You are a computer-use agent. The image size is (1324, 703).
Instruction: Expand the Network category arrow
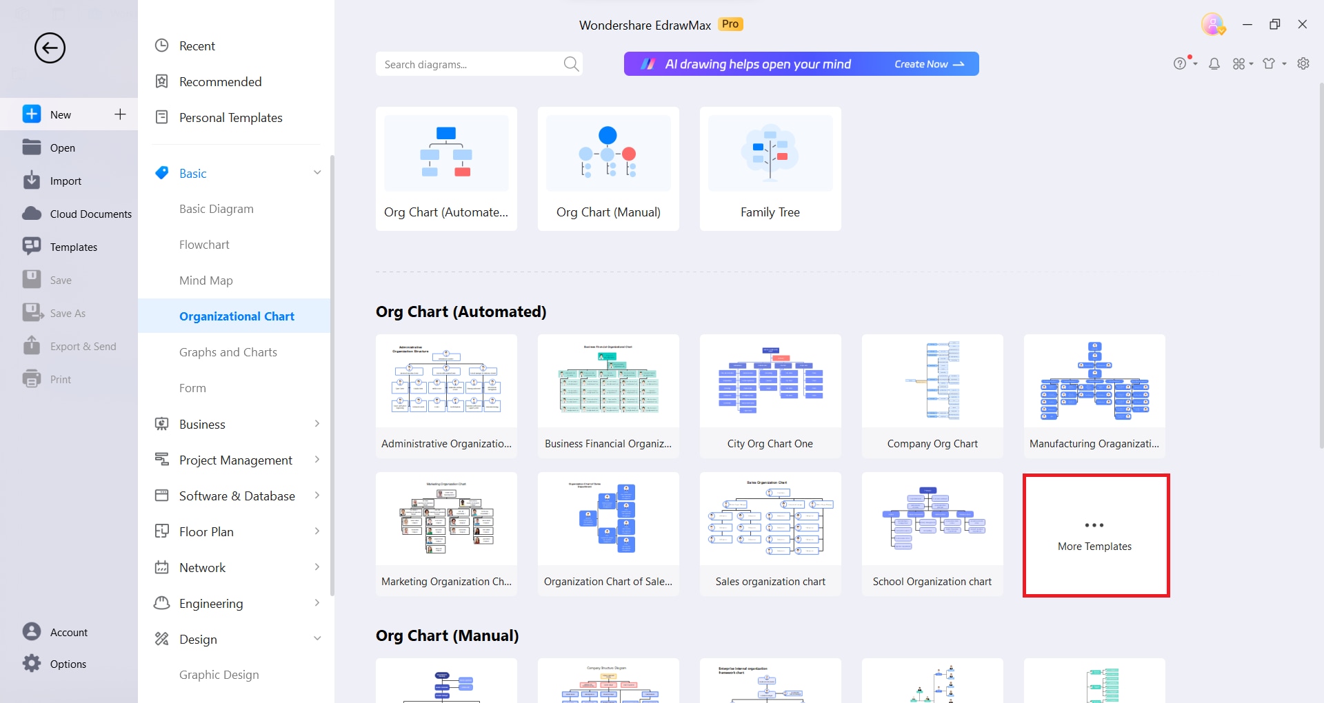coord(317,567)
